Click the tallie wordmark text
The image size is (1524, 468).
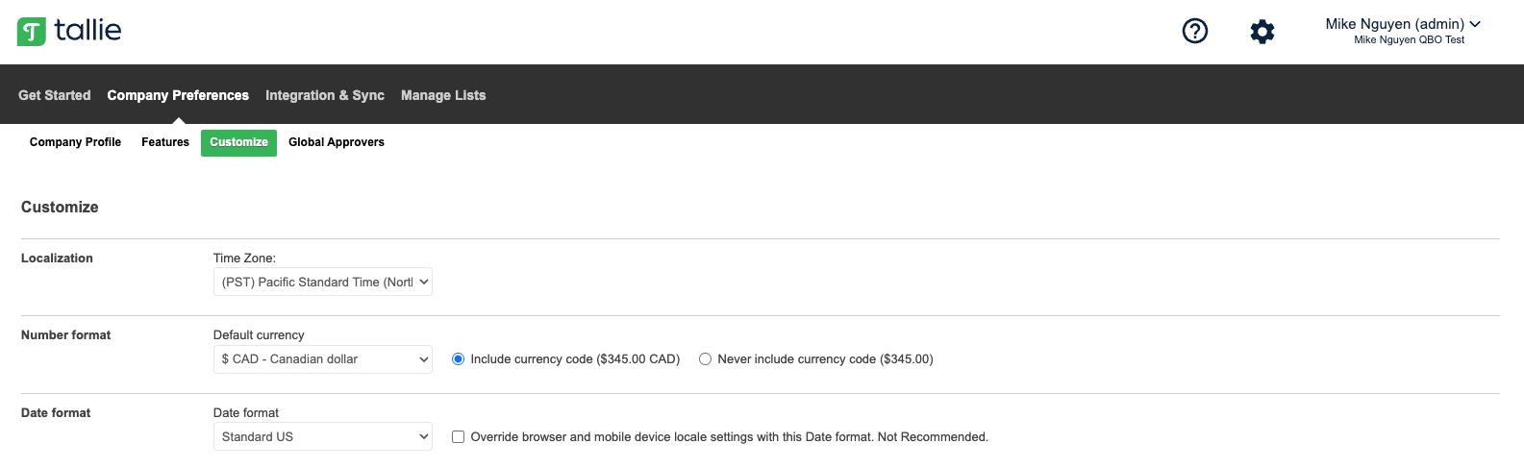[x=87, y=31]
